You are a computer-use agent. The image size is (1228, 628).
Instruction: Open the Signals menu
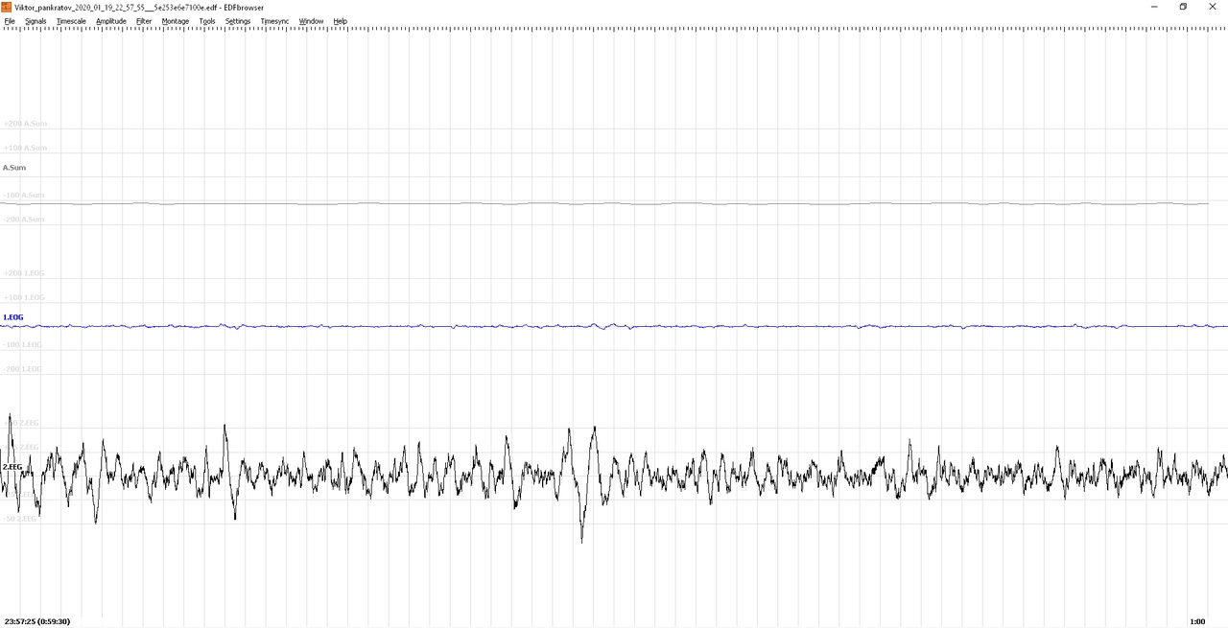(35, 21)
